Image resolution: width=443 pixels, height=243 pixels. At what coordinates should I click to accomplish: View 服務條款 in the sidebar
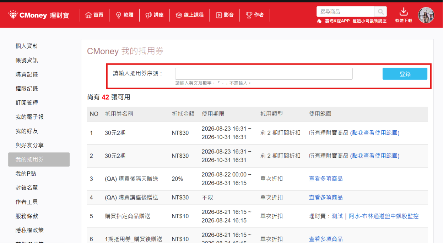coord(27,216)
